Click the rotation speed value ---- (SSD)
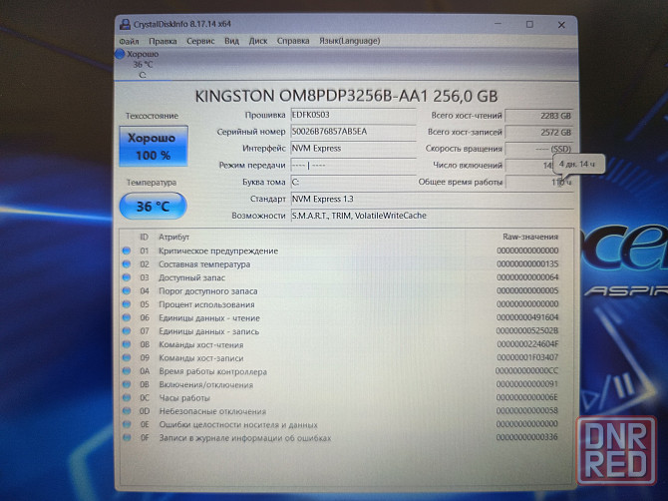Image resolution: width=668 pixels, height=501 pixels. (x=539, y=149)
